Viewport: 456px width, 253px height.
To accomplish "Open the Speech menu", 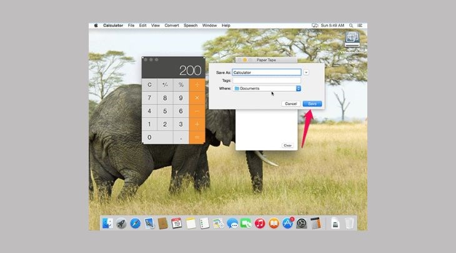I will pos(191,26).
